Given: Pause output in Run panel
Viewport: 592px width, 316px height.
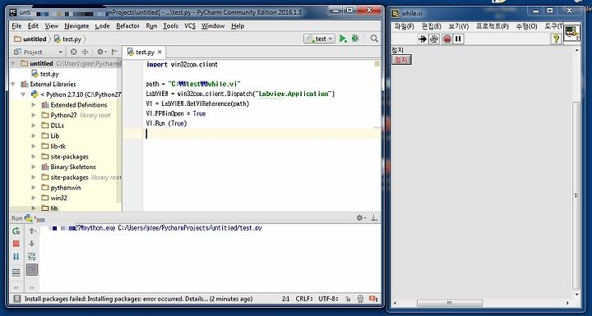Looking at the screenshot, I should tap(16, 256).
